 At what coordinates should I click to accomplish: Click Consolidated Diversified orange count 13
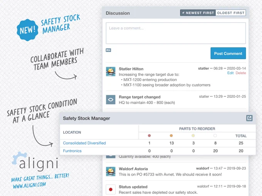(171, 143)
